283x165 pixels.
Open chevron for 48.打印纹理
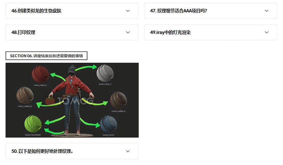pos(128,33)
